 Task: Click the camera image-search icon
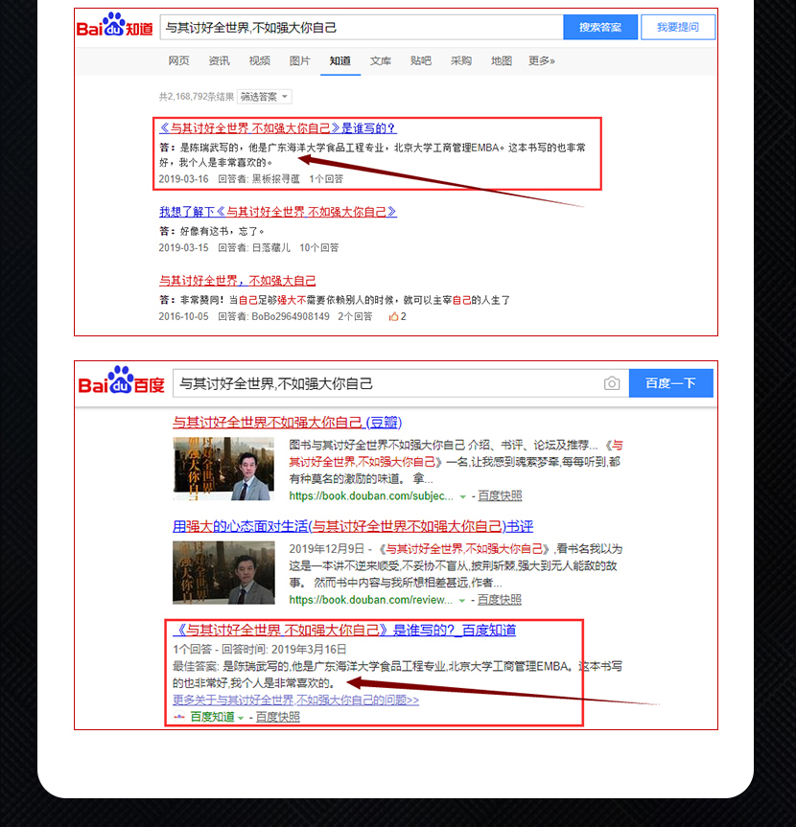612,383
